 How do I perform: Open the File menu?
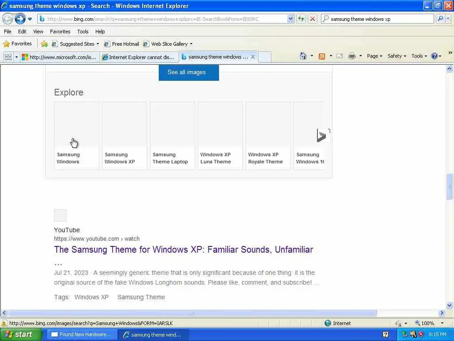pyautogui.click(x=8, y=32)
